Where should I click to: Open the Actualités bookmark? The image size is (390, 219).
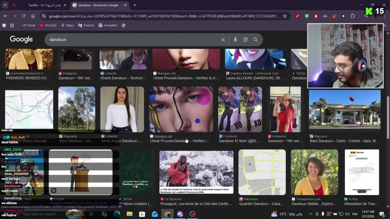tap(108, 25)
